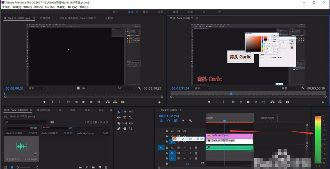Select the Zoom tool magnifier
This screenshot has width=330, height=169.
coord(131,129)
